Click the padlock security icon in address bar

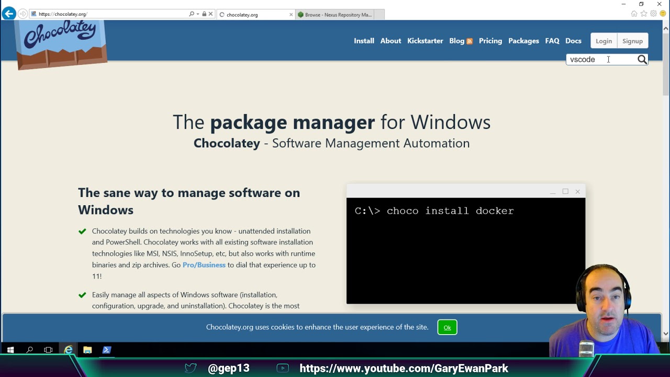(x=204, y=14)
